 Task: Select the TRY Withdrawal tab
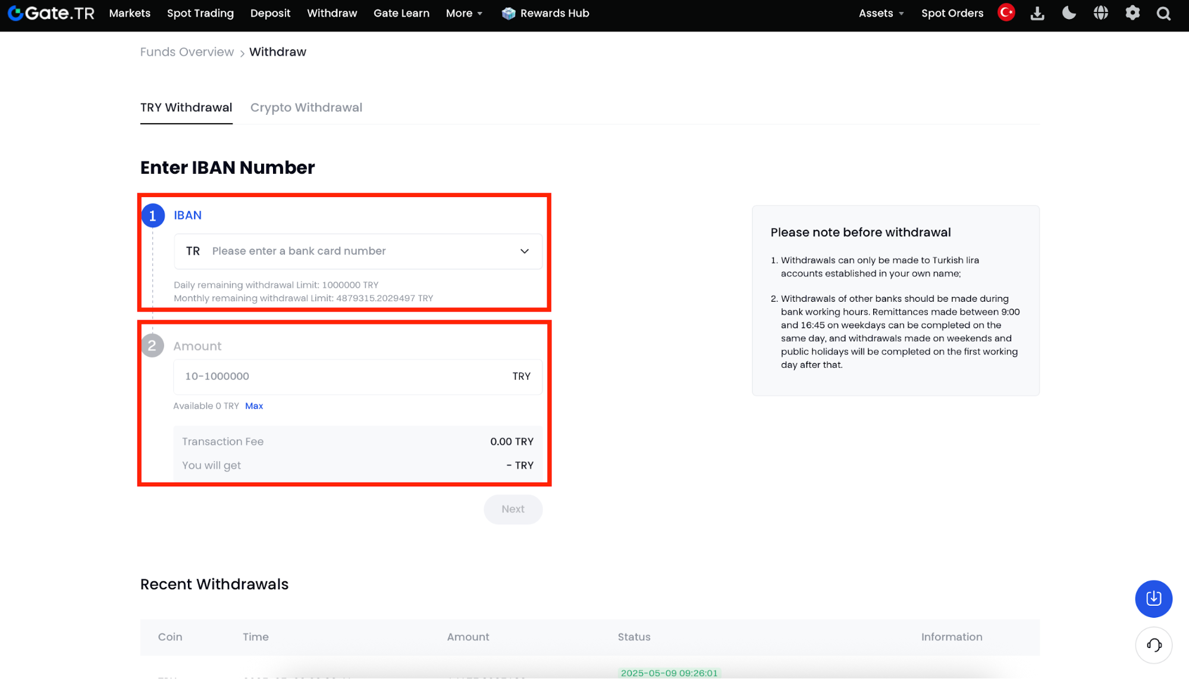186,108
